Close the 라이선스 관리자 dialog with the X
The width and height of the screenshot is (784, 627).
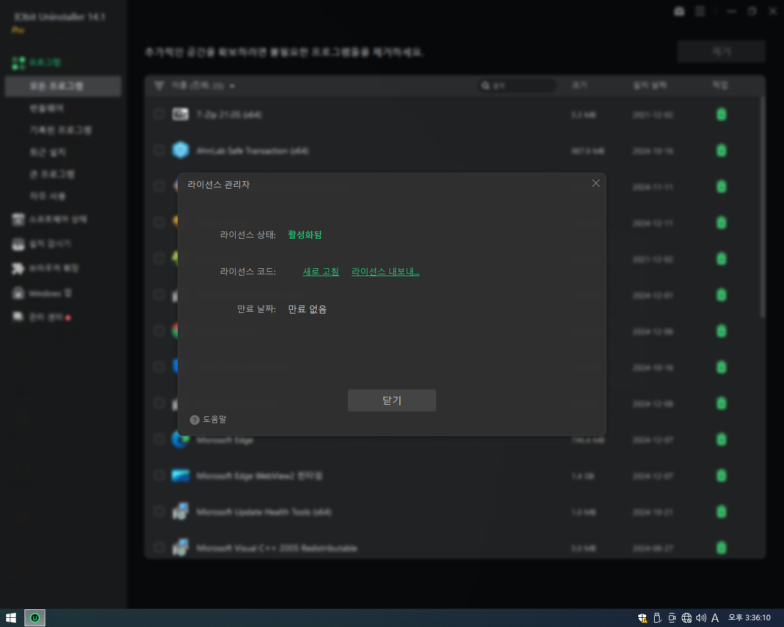pos(596,183)
